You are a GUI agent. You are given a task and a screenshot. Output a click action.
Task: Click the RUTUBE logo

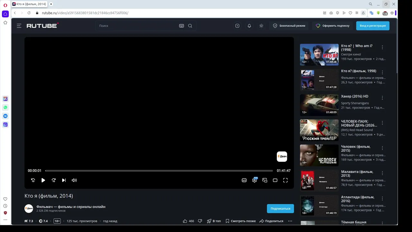42,25
